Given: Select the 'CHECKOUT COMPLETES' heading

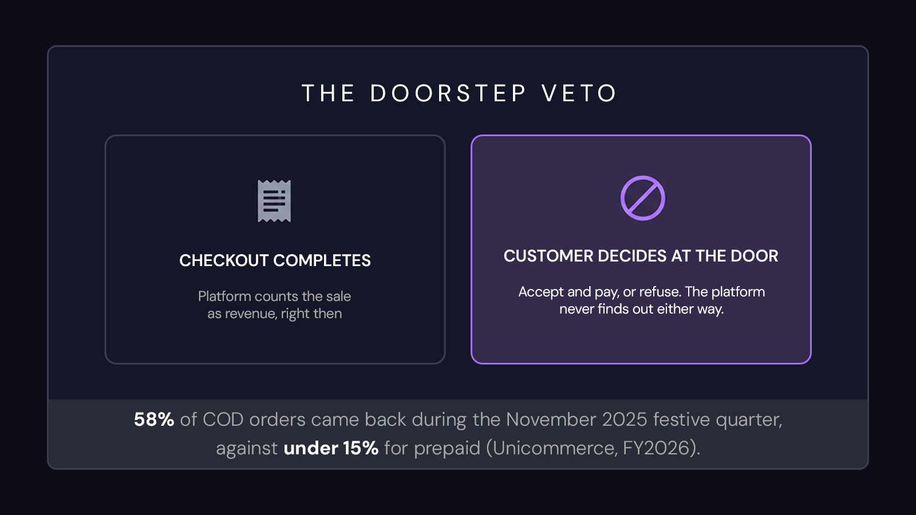Looking at the screenshot, I should pos(275,260).
